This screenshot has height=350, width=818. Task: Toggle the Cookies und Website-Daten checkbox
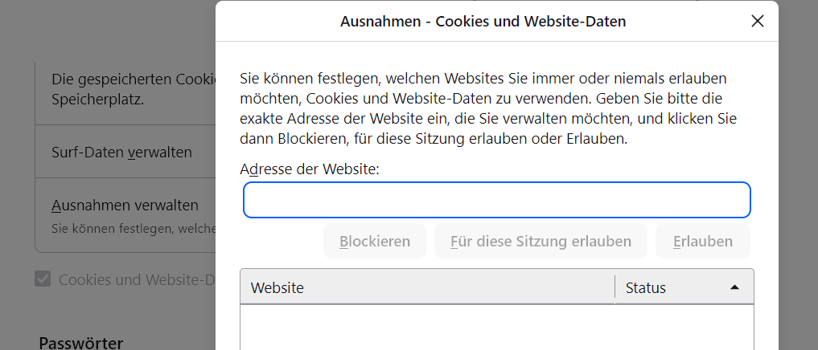[x=43, y=279]
